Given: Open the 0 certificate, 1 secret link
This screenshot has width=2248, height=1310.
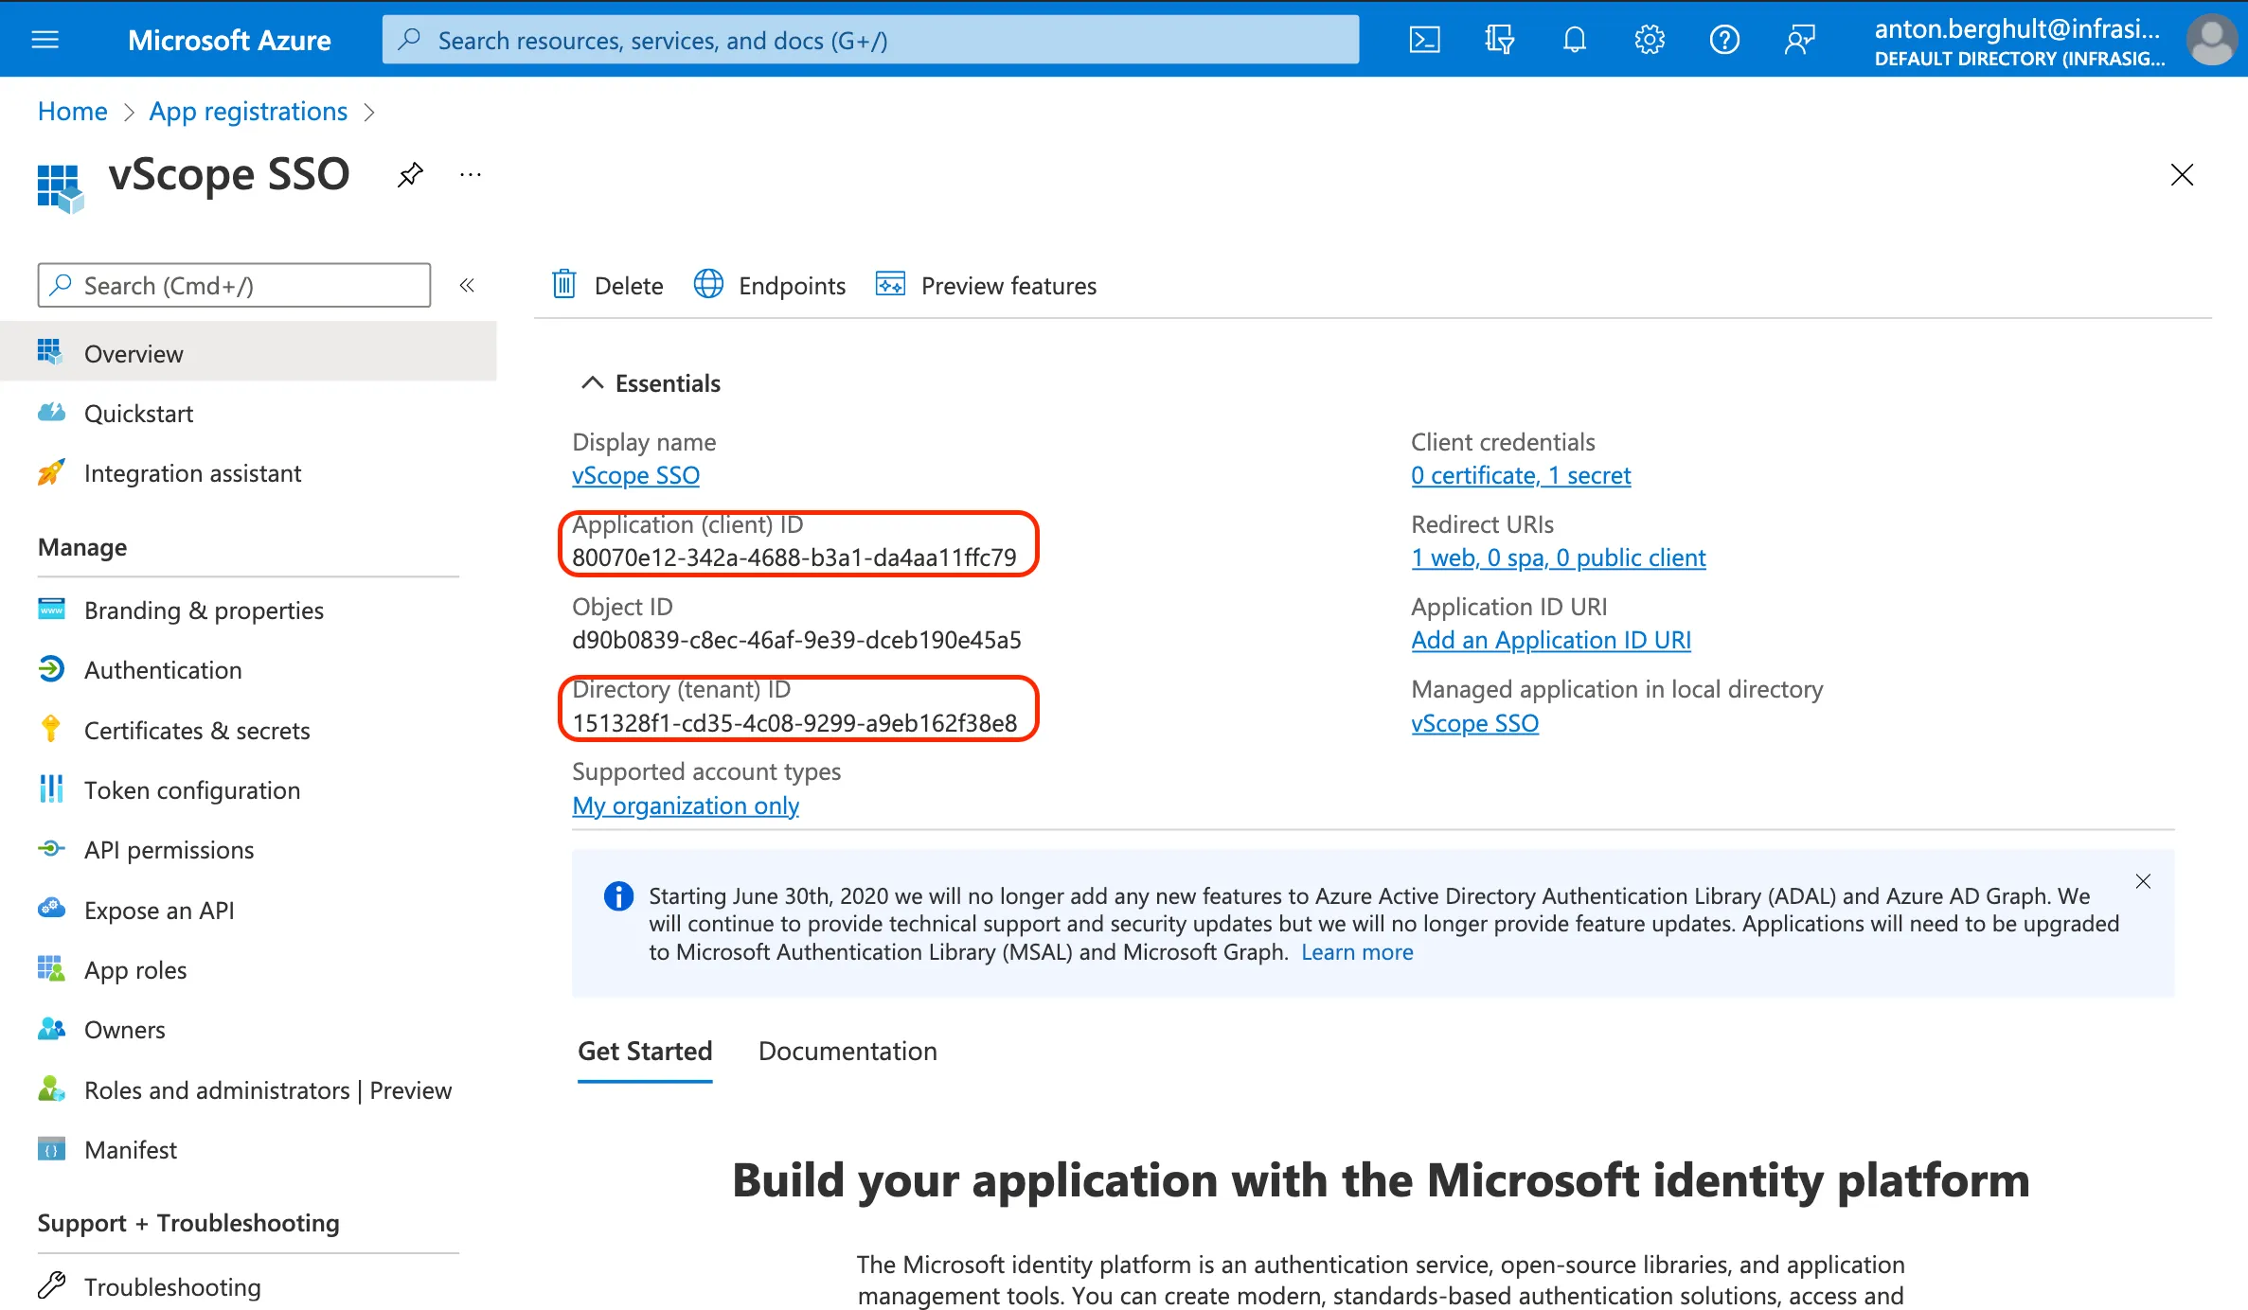Looking at the screenshot, I should pos(1521,475).
